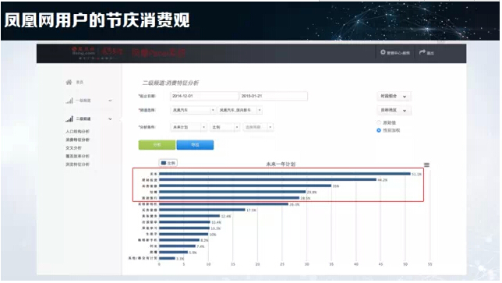Click the logout arrow icon in header
Image resolution: width=502 pixels, height=283 pixels.
422,52
